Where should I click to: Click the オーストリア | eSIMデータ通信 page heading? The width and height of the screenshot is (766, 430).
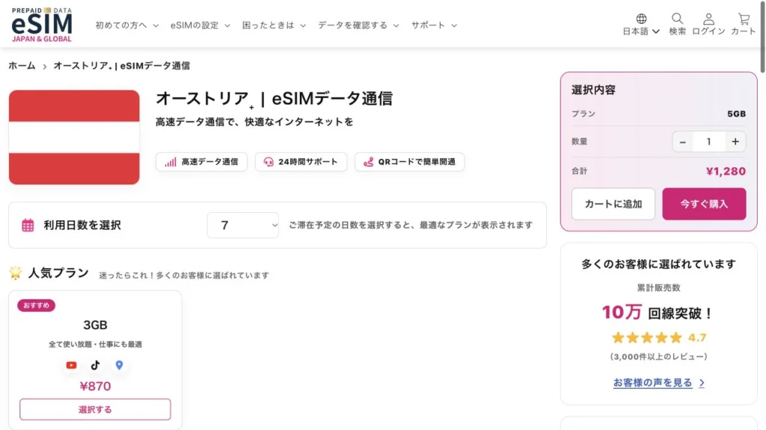pos(274,99)
